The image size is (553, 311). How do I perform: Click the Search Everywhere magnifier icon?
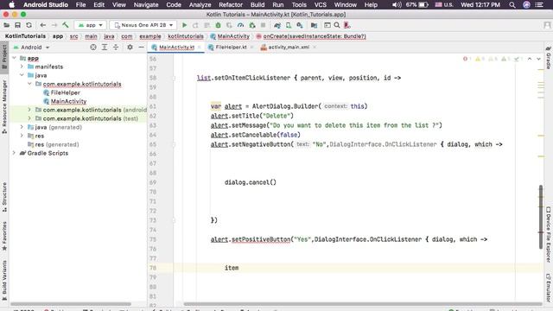[337, 25]
